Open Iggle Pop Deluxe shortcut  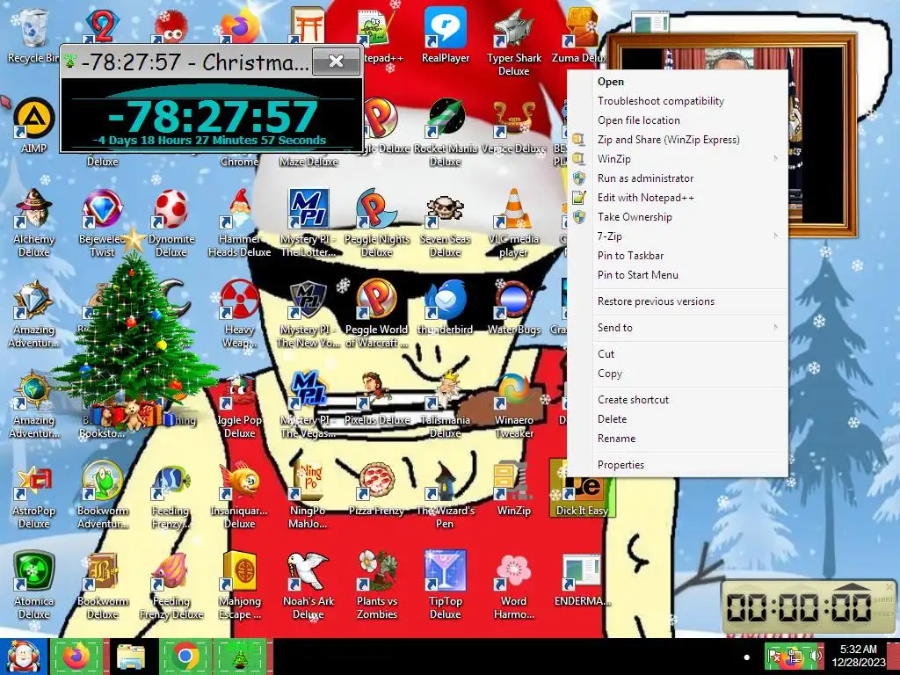(x=239, y=404)
